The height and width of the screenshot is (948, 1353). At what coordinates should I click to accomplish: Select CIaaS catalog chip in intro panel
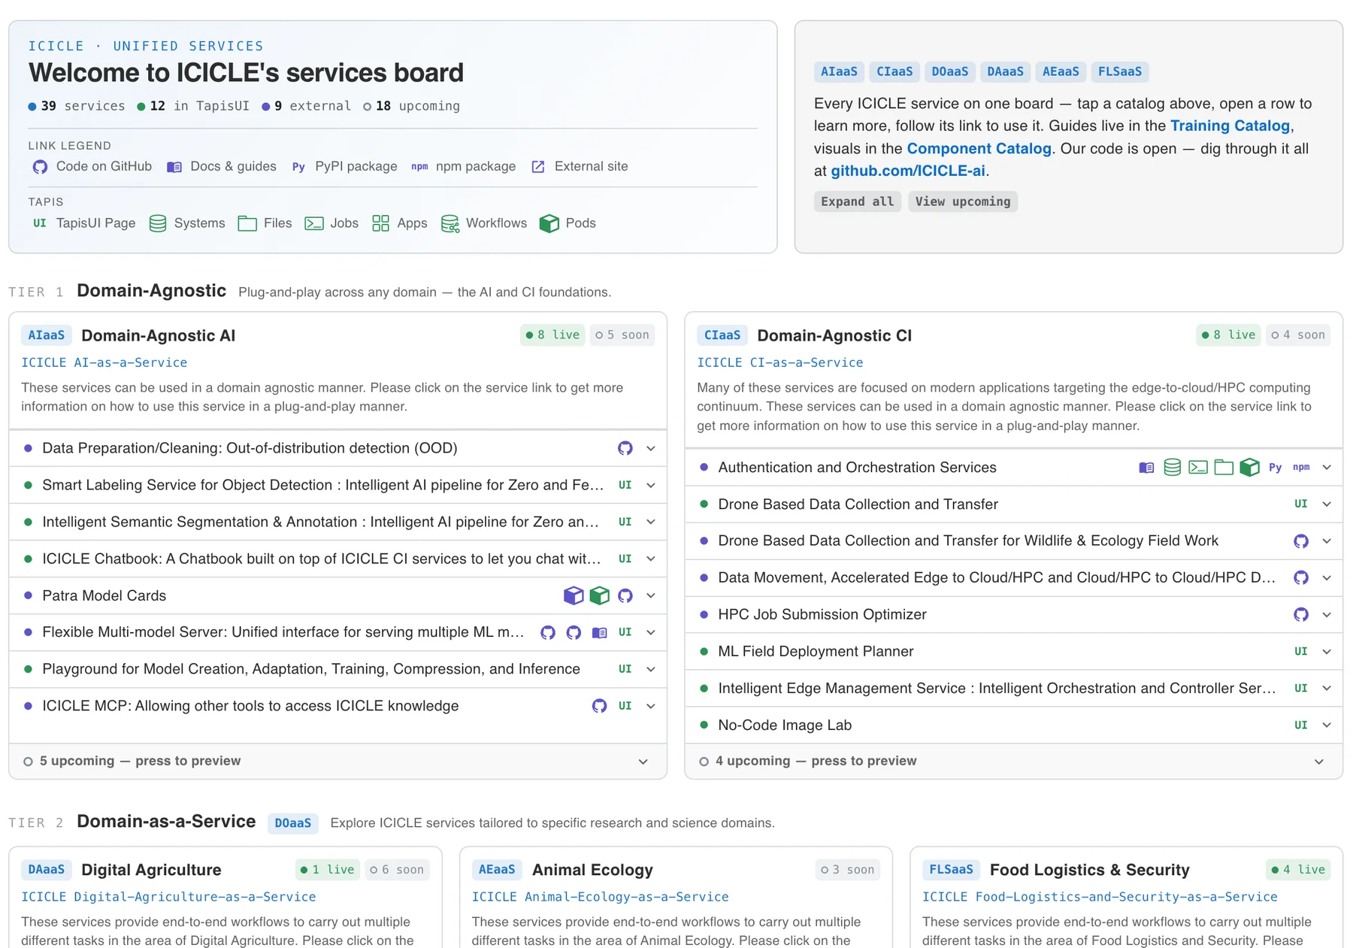coord(894,71)
